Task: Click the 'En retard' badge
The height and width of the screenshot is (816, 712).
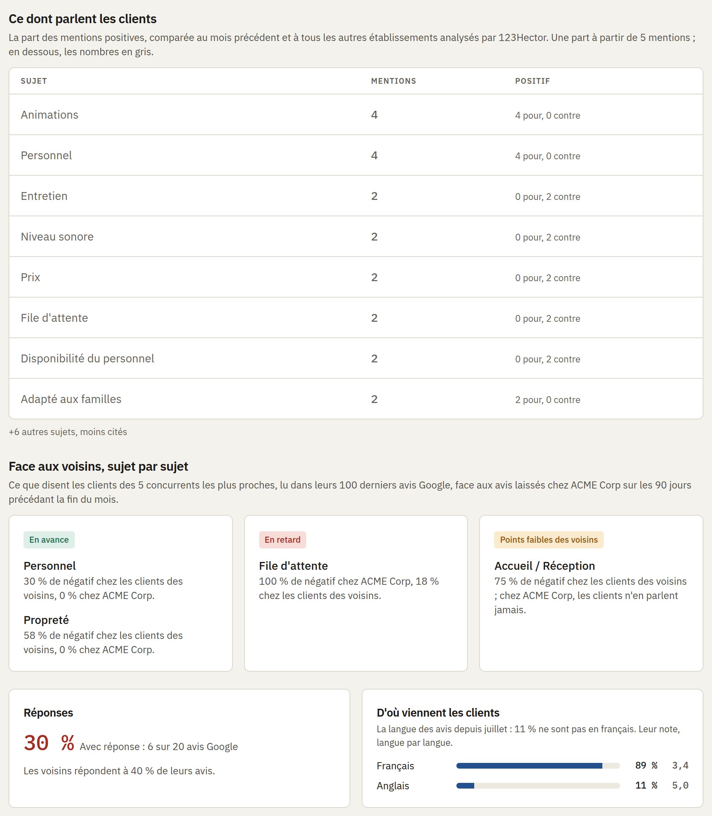Action: 283,539
